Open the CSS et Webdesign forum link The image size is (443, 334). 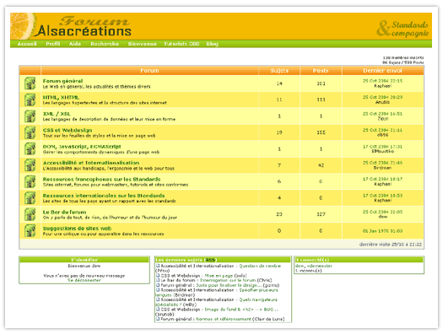[x=68, y=130]
